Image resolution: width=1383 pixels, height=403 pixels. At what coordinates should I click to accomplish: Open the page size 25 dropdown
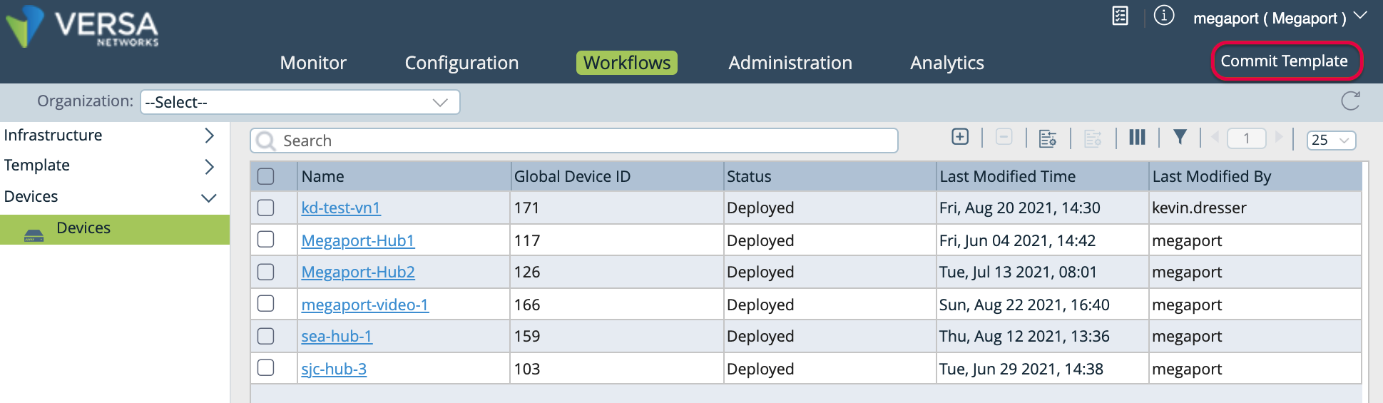(x=1331, y=140)
